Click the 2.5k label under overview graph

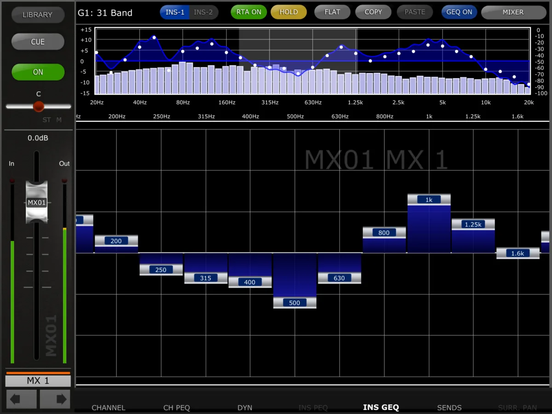(398, 102)
